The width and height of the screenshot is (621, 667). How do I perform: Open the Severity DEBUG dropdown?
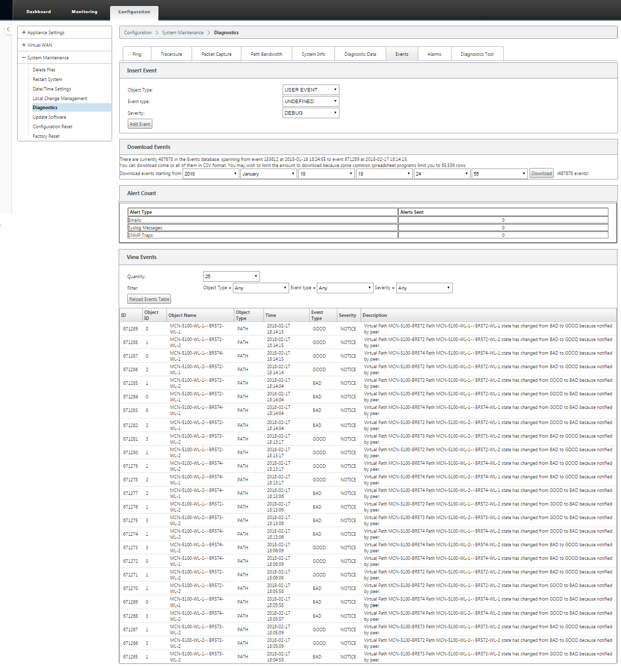tap(311, 113)
